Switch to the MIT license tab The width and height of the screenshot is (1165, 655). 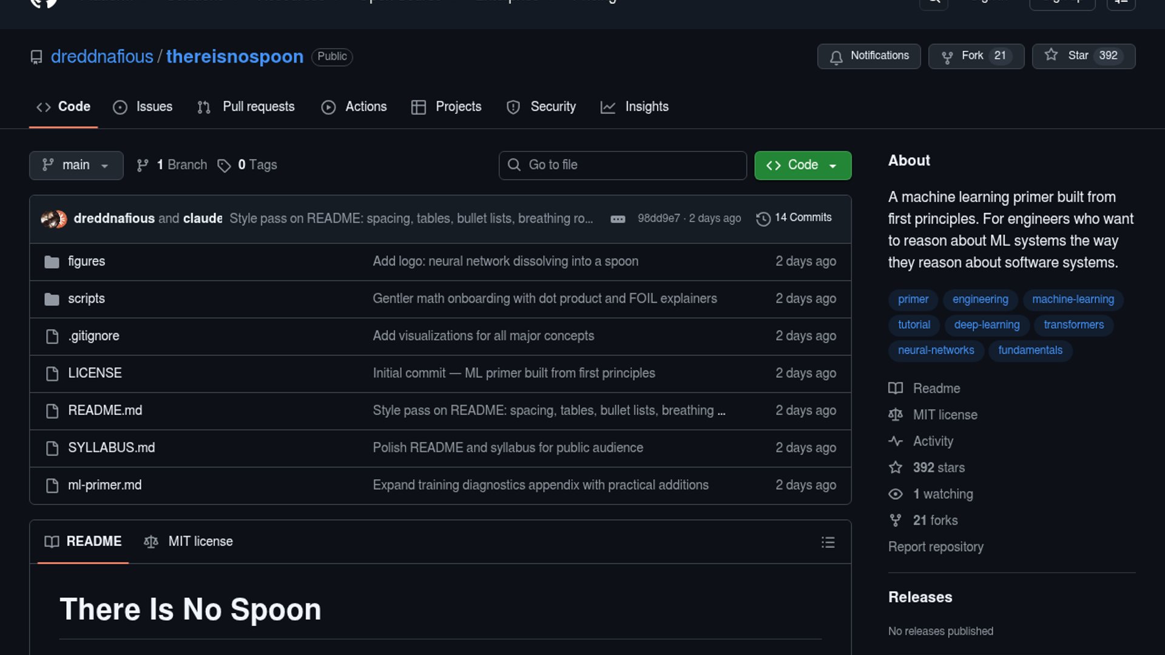click(x=188, y=542)
